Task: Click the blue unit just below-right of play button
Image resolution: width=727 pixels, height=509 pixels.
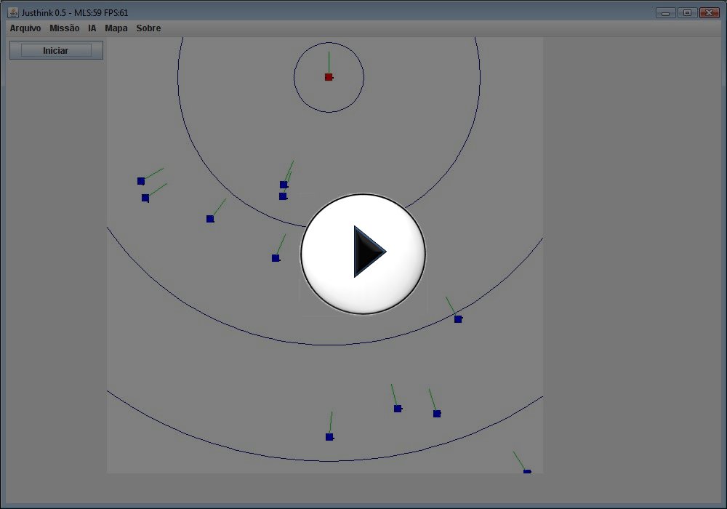Action: (x=458, y=319)
